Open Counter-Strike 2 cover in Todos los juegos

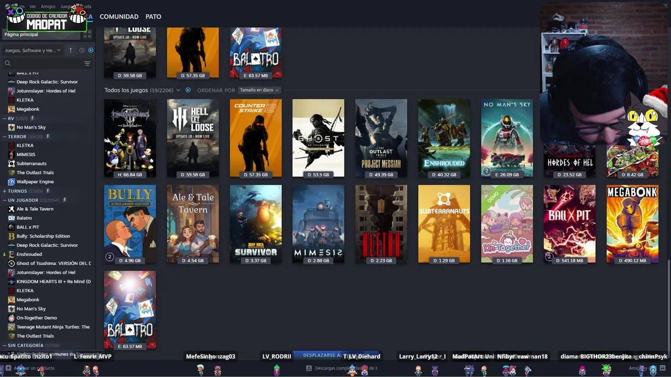(256, 138)
